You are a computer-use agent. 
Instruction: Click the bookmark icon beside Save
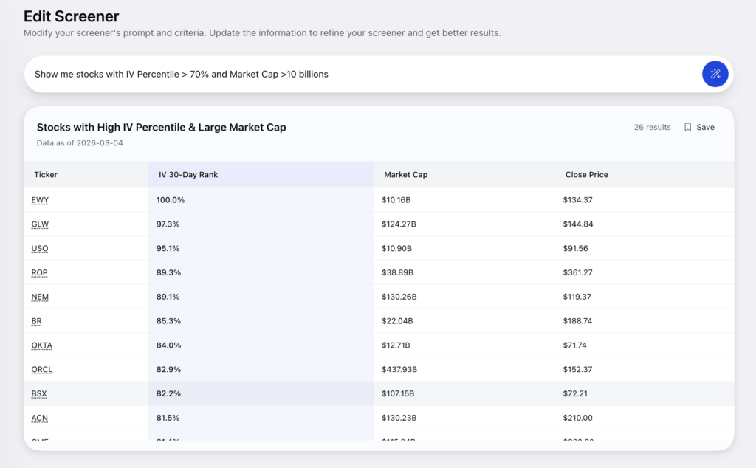pos(688,127)
